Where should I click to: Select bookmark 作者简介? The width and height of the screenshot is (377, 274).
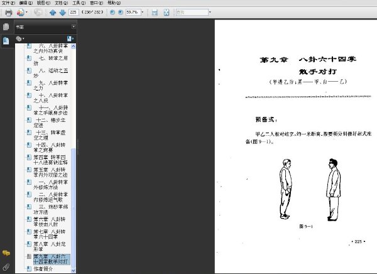[x=43, y=269]
